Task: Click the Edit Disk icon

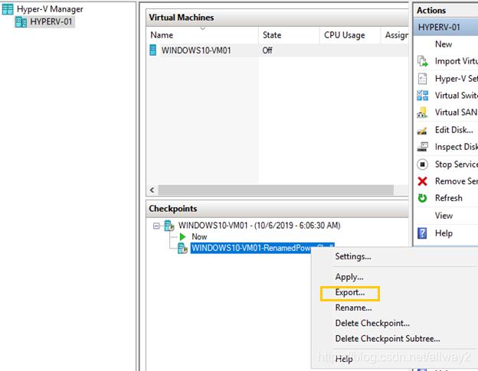Action: pyautogui.click(x=422, y=130)
